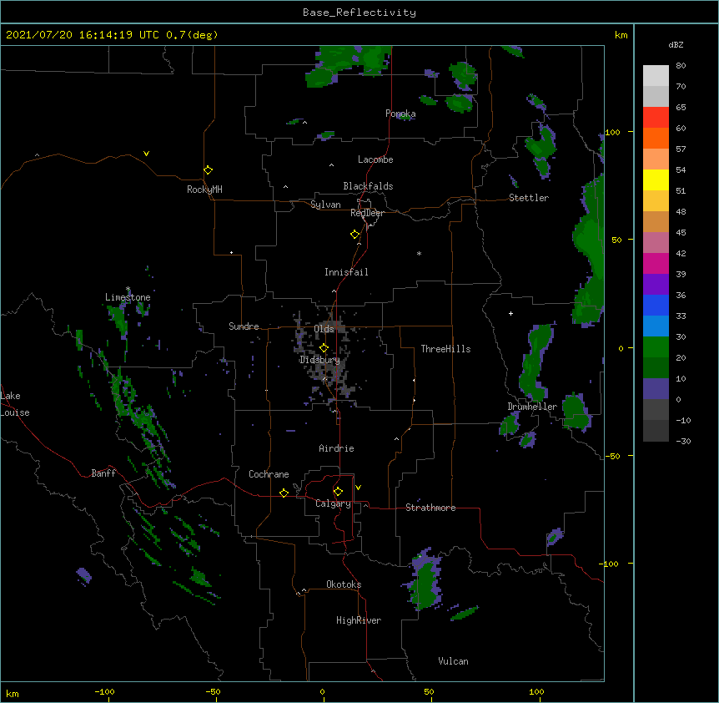Click the Cochrane label
The height and width of the screenshot is (703, 719).
click(269, 474)
